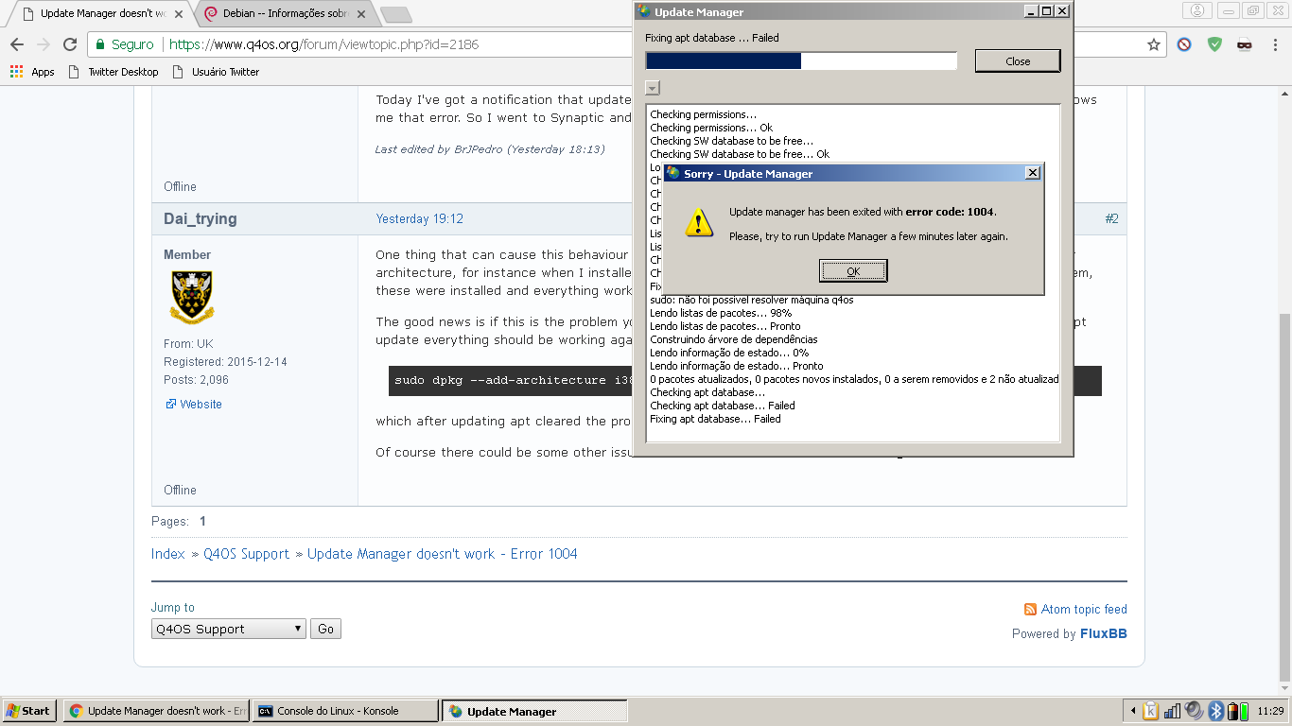Click the 'Registered: 2015-12-14' text

point(225,362)
